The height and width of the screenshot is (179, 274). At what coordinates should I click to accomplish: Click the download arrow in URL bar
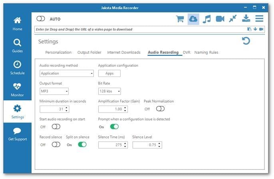click(x=255, y=29)
